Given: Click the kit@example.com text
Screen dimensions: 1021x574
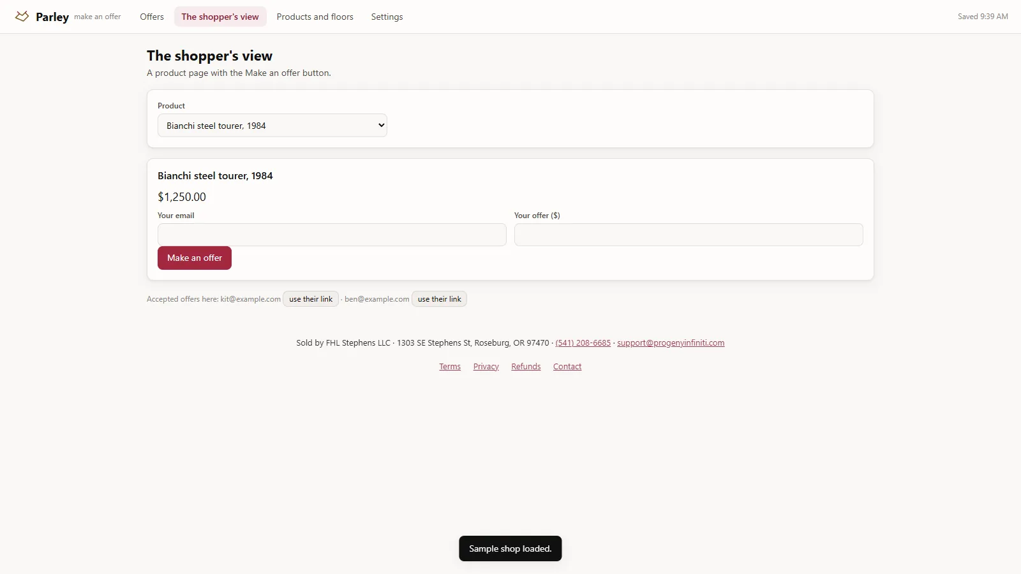Looking at the screenshot, I should [x=251, y=299].
